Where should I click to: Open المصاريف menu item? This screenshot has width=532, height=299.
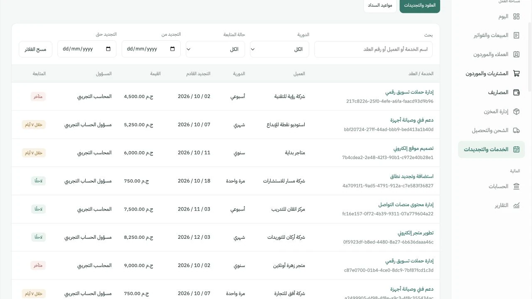491,92
